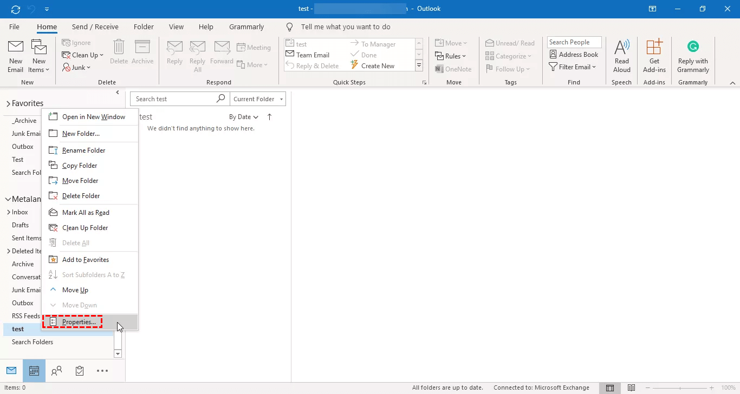The height and width of the screenshot is (394, 740).
Task: Switch to Calendar view in navigation bar
Action: (34, 371)
